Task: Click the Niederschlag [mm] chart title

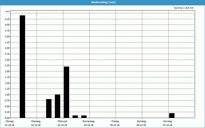Action: 102,2
